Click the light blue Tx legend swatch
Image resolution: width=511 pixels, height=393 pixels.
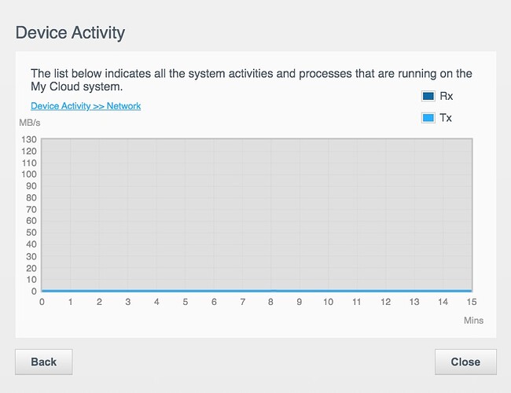pyautogui.click(x=428, y=118)
